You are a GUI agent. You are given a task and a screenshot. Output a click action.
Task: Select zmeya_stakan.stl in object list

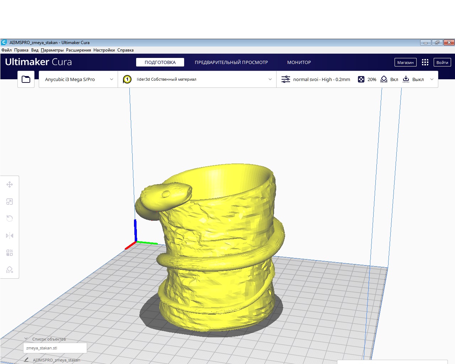pos(55,348)
